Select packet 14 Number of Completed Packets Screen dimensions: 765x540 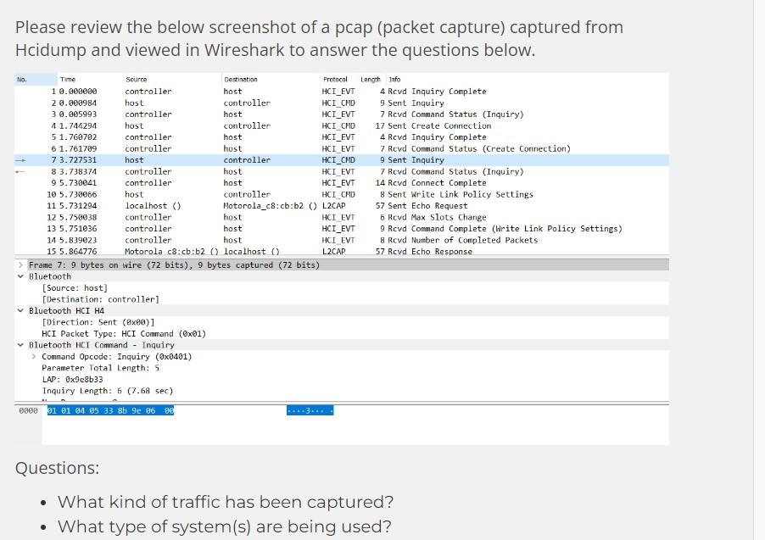pyautogui.click(x=342, y=241)
